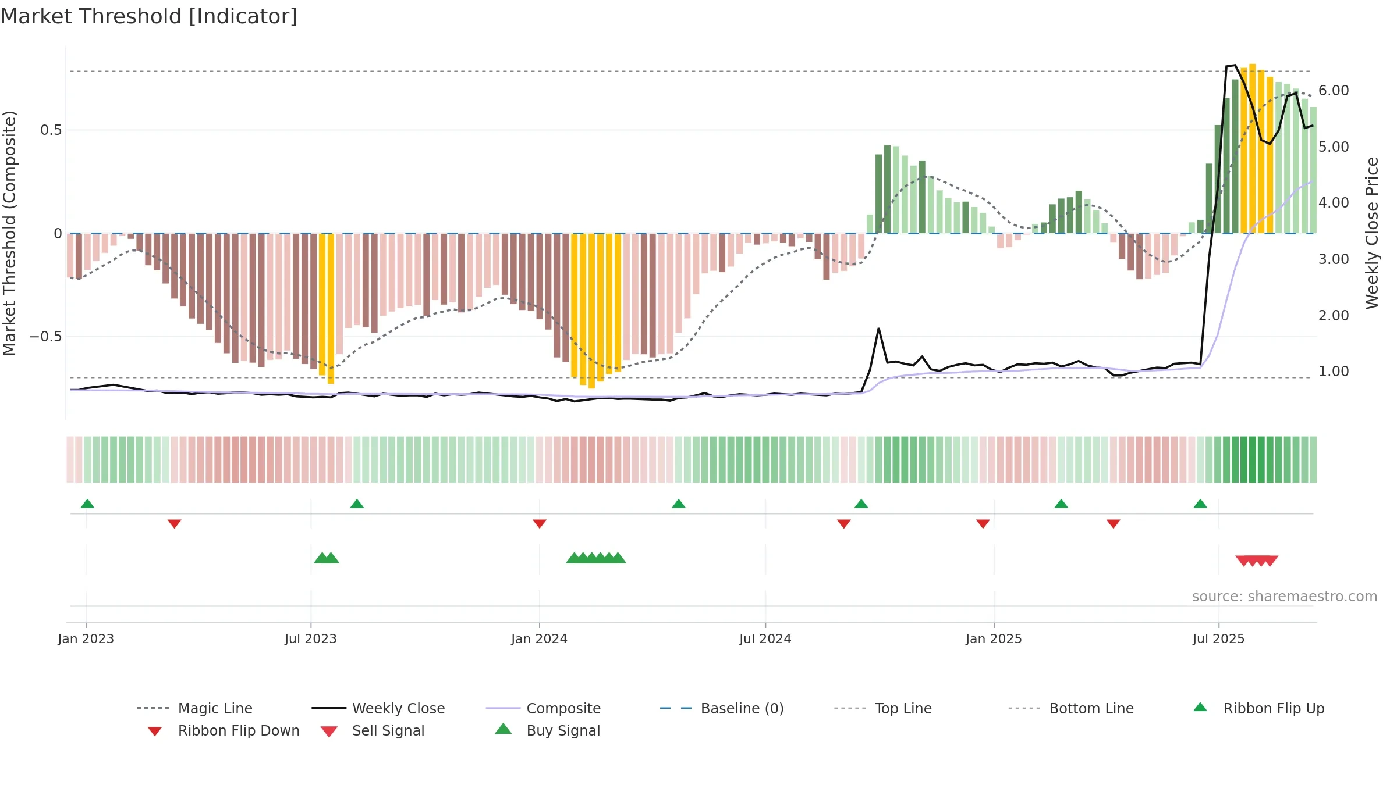Viewport: 1397px width, 785px height.
Task: Click the Buy Signal pair at Jul 2023
Action: [x=327, y=558]
